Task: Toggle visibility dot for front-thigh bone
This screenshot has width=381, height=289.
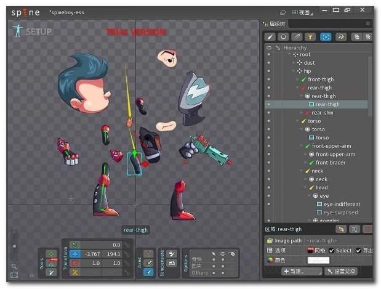Action: click(x=269, y=79)
